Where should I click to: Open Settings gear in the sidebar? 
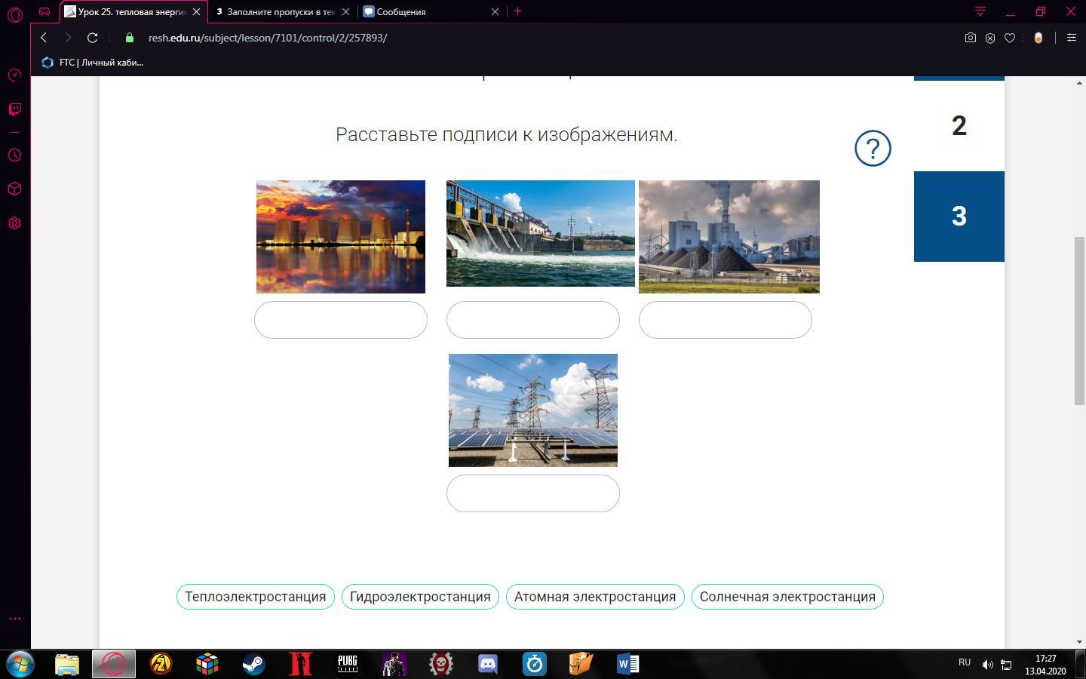(14, 223)
